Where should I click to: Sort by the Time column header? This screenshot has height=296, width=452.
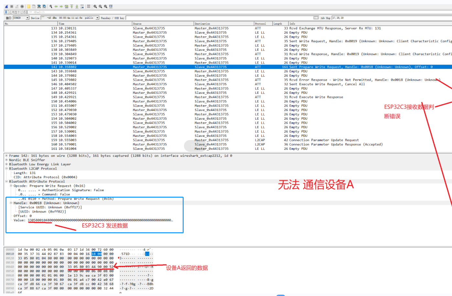[95, 24]
